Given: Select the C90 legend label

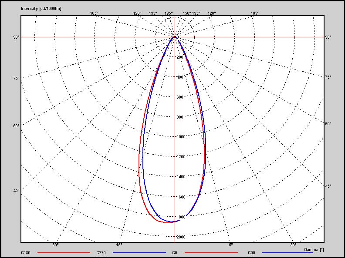Looking at the screenshot, I should 251,252.
